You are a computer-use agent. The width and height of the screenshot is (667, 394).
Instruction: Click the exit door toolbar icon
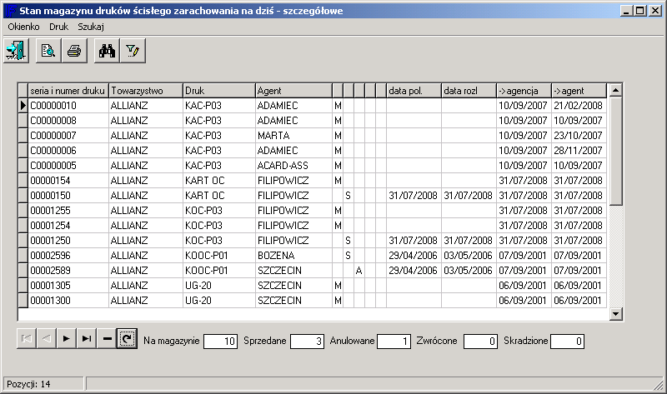pyautogui.click(x=16, y=51)
